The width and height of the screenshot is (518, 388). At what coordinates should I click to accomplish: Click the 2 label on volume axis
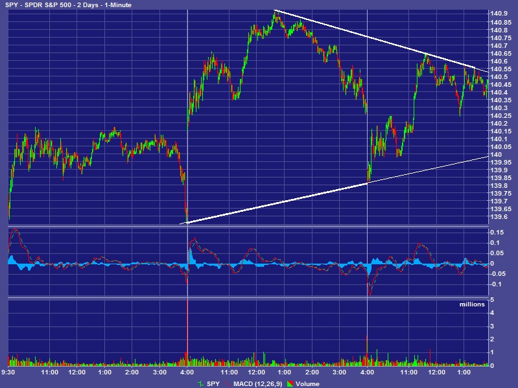coord(492,339)
